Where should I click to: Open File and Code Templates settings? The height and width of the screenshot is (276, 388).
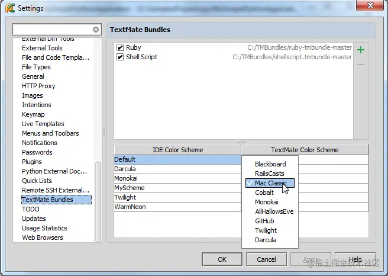pos(56,57)
